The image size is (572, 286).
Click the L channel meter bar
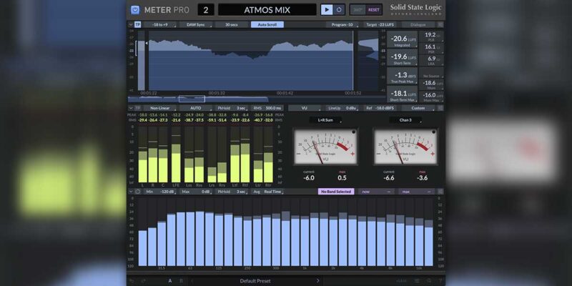tap(142, 154)
